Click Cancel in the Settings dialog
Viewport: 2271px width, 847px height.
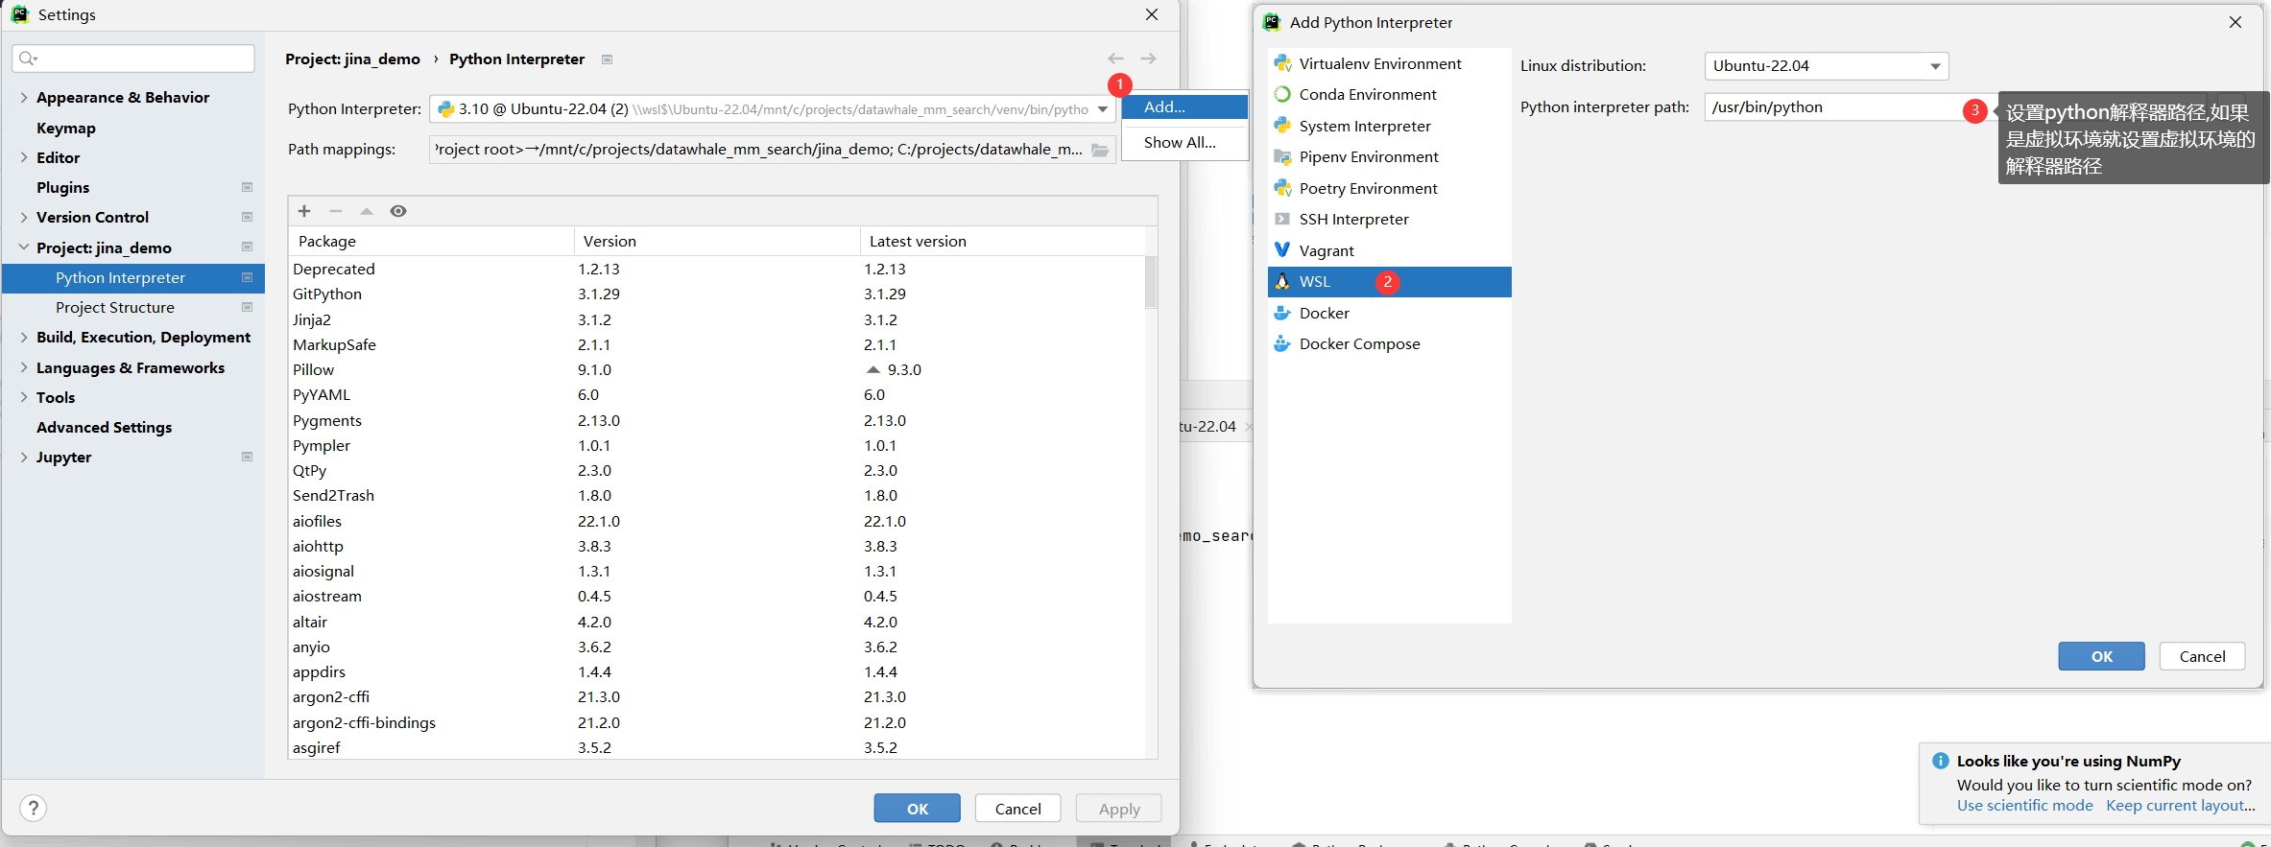coord(1017,809)
